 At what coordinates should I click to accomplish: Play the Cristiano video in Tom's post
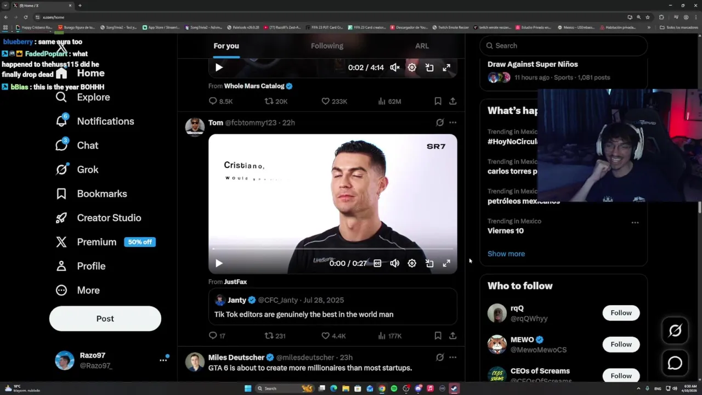[x=219, y=263]
